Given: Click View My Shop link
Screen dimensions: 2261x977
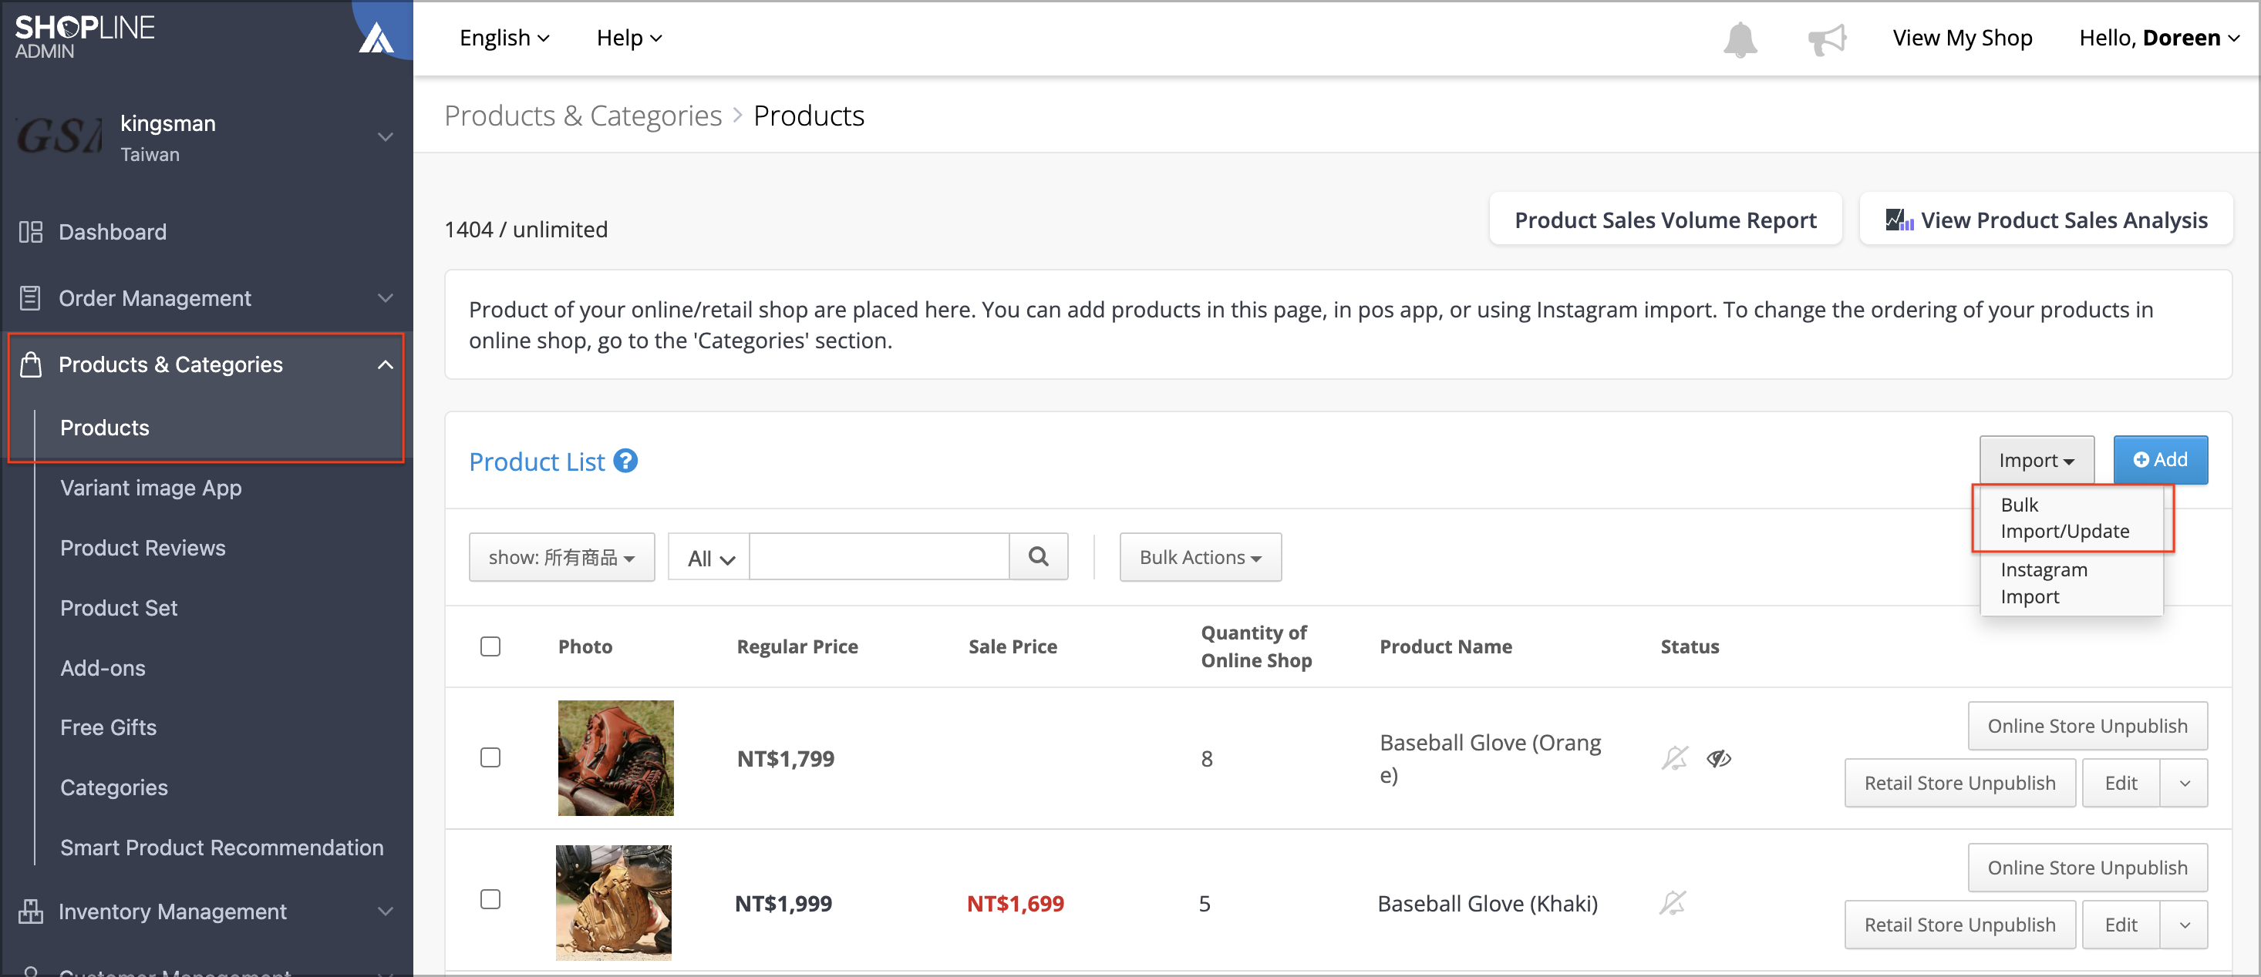Looking at the screenshot, I should point(1963,38).
